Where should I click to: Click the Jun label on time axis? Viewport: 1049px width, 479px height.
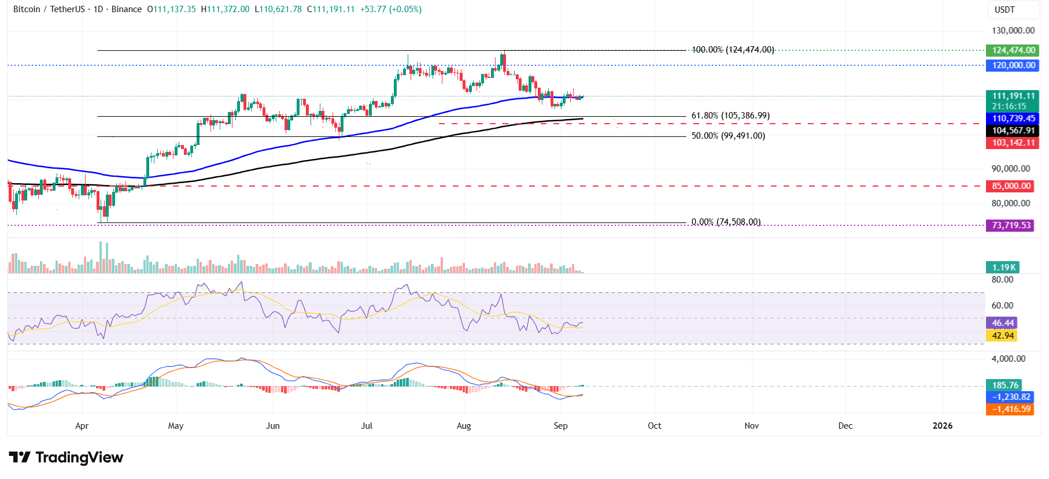273,426
